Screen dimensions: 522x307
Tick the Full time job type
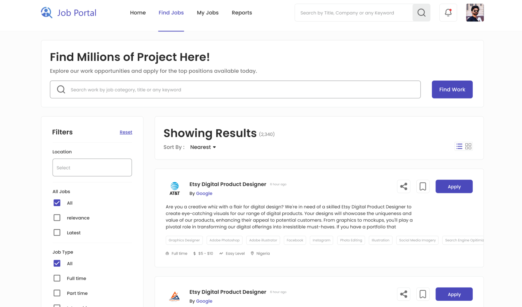(x=57, y=278)
